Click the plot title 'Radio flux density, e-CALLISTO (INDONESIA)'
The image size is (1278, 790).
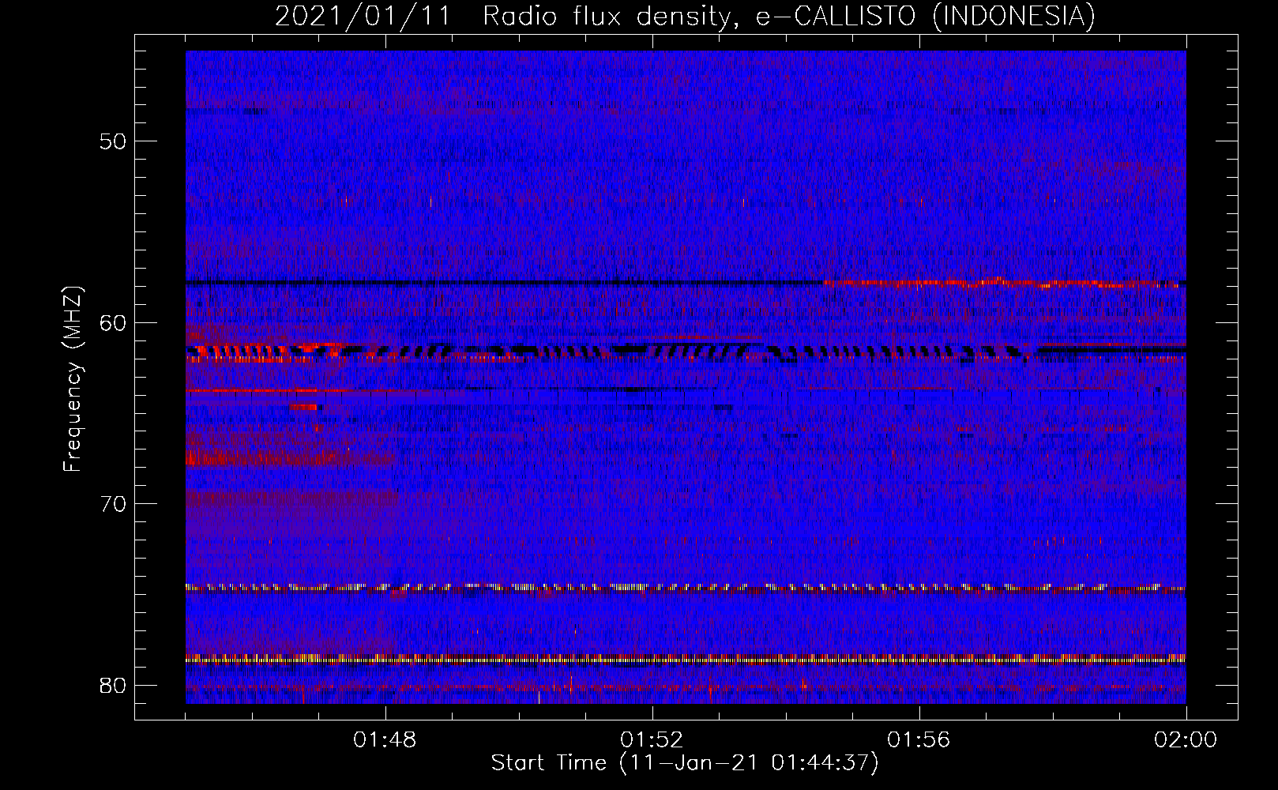(x=789, y=16)
